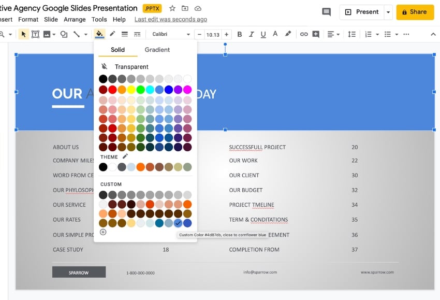The height and width of the screenshot is (300, 440).
Task: Choose the Transparent fill option
Action: pyautogui.click(x=131, y=67)
